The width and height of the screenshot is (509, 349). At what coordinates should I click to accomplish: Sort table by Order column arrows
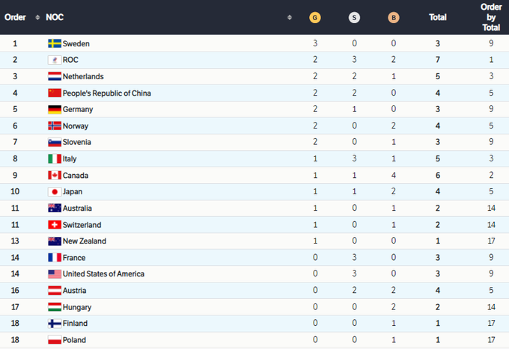pyautogui.click(x=37, y=16)
